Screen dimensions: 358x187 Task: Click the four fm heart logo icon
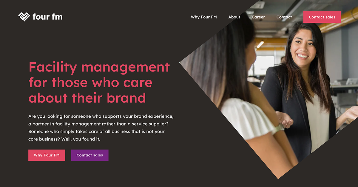[24, 17]
